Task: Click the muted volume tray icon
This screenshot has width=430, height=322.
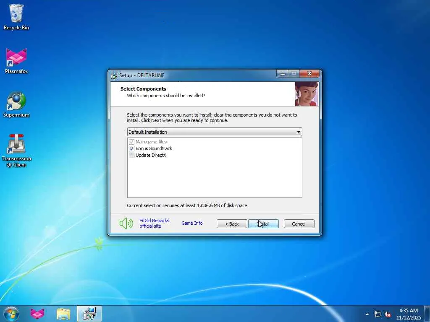Action: 388,314
